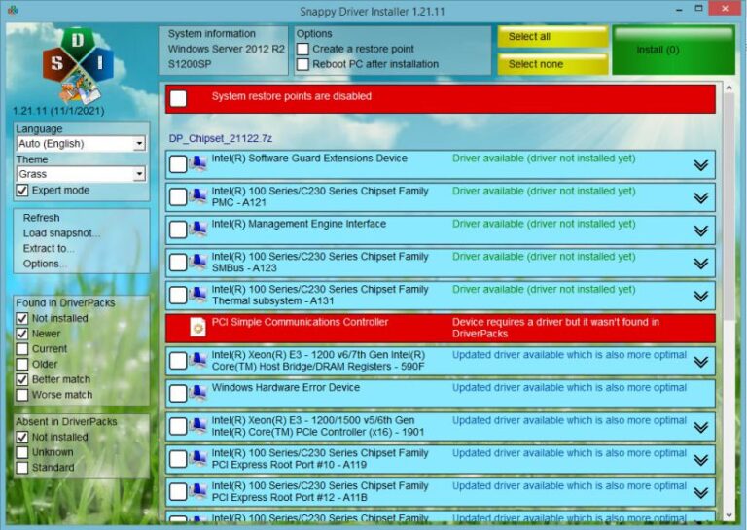
Task: Expand the SMBus - A123 row chevron
Action: tap(700, 264)
